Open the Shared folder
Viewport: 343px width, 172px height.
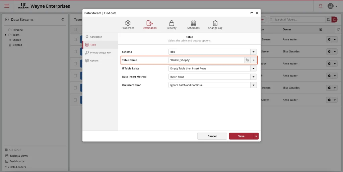tap(15, 40)
